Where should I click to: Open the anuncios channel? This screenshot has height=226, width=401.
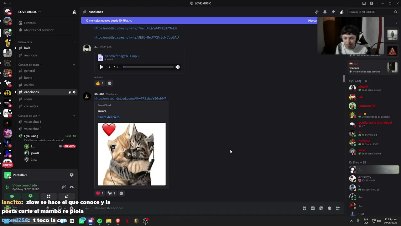(47, 55)
